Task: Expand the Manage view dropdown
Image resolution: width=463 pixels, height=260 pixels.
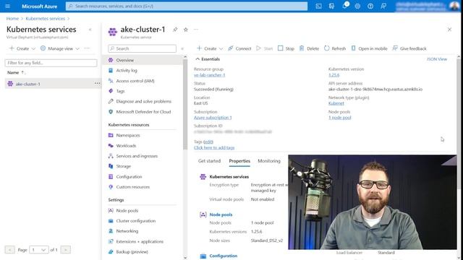Action: coord(60,48)
